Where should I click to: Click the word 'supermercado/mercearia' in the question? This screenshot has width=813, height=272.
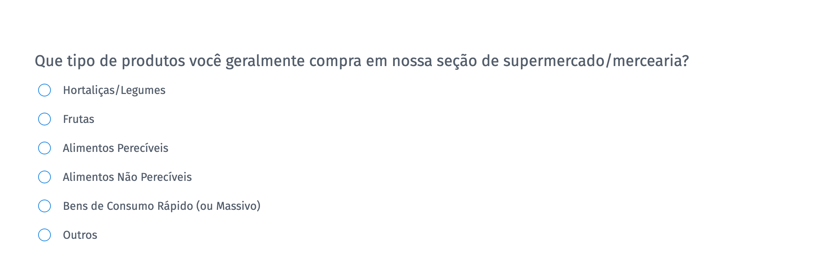[596, 61]
